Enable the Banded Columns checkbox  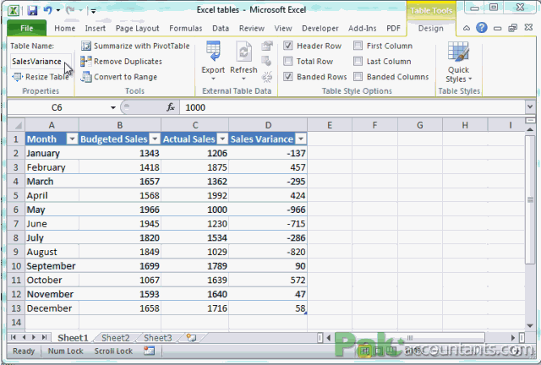point(358,77)
